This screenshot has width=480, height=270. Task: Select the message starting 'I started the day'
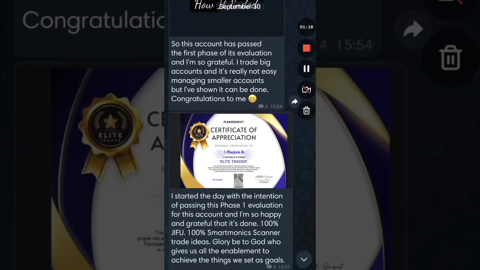[228, 228]
